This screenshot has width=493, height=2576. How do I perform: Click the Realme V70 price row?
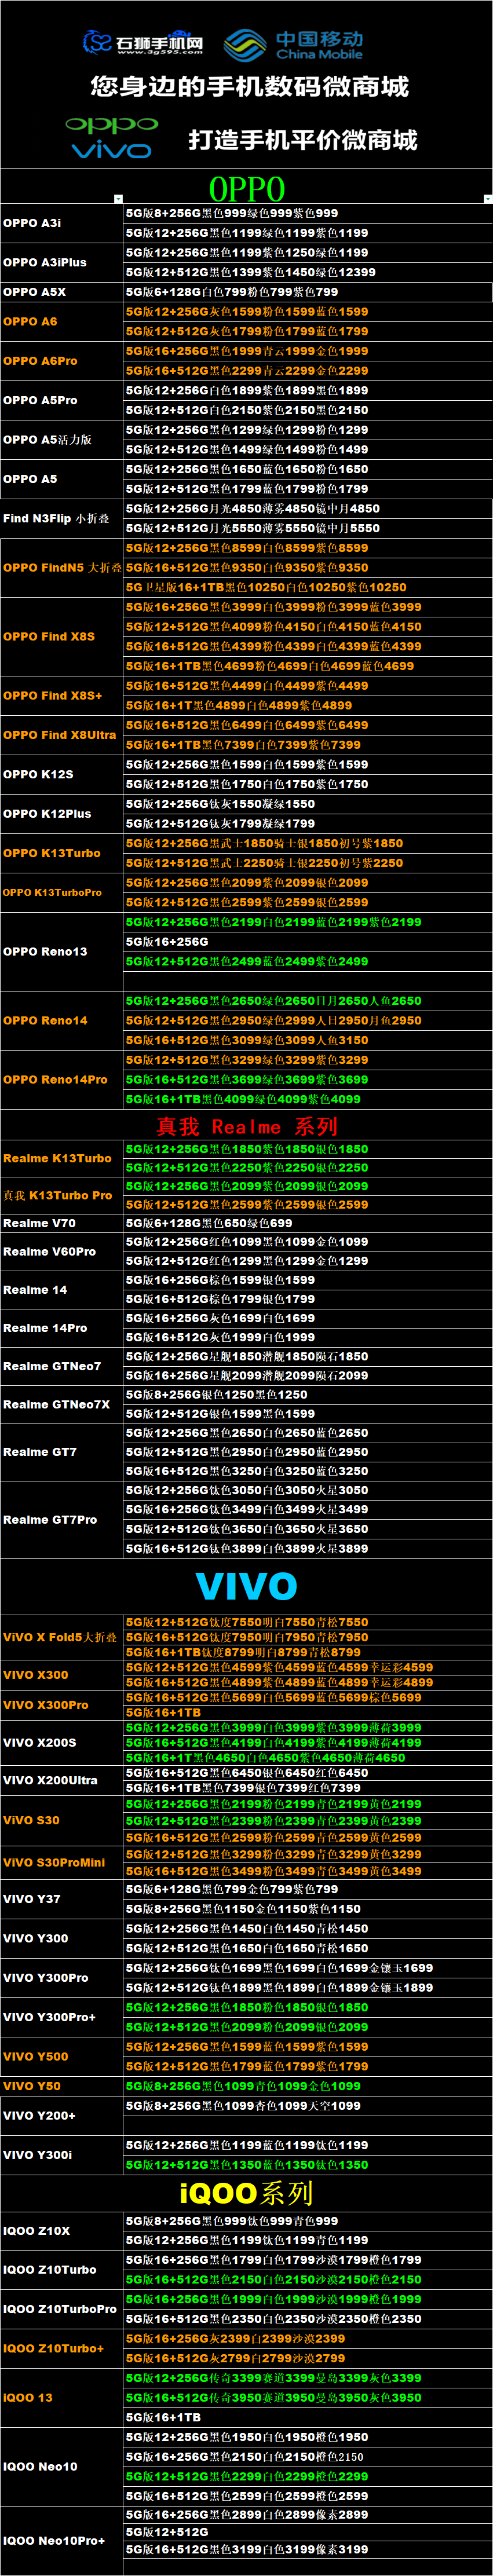pos(307,1223)
